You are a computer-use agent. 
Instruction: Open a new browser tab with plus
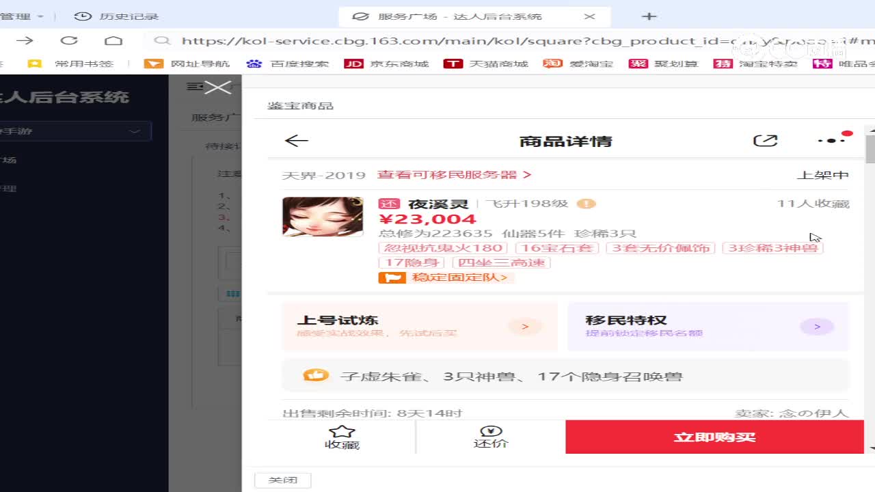[649, 16]
